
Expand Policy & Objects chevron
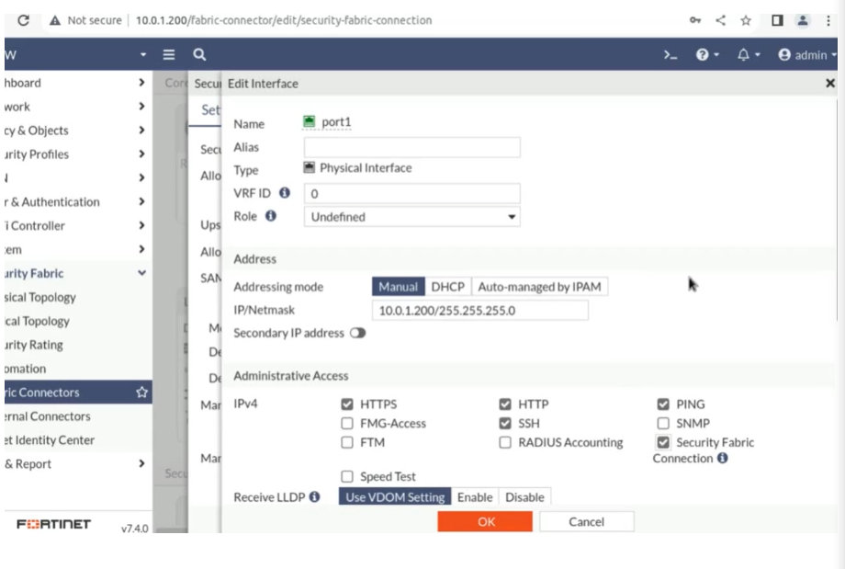coord(141,130)
